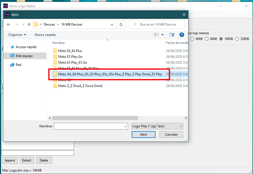
Task: Select the Moto E5 Play_E5 Go folder
Action: tap(70, 63)
